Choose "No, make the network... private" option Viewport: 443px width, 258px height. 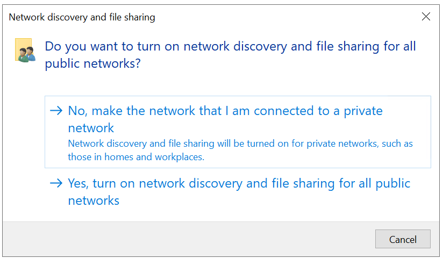click(x=225, y=112)
